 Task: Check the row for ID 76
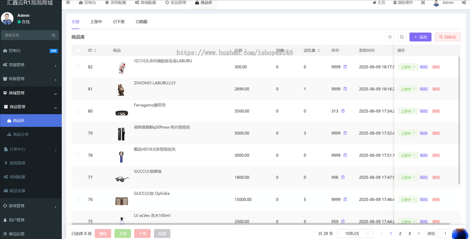(x=78, y=199)
